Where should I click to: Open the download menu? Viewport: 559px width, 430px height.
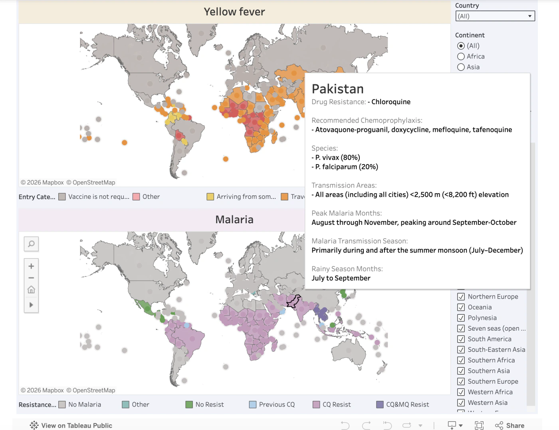click(x=455, y=426)
